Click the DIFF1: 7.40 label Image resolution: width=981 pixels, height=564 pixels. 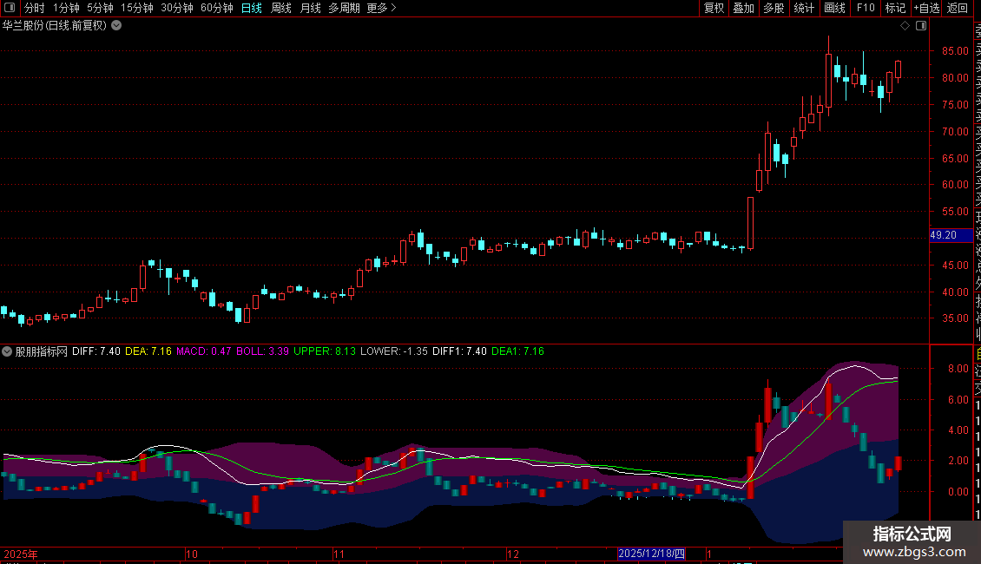tap(460, 351)
